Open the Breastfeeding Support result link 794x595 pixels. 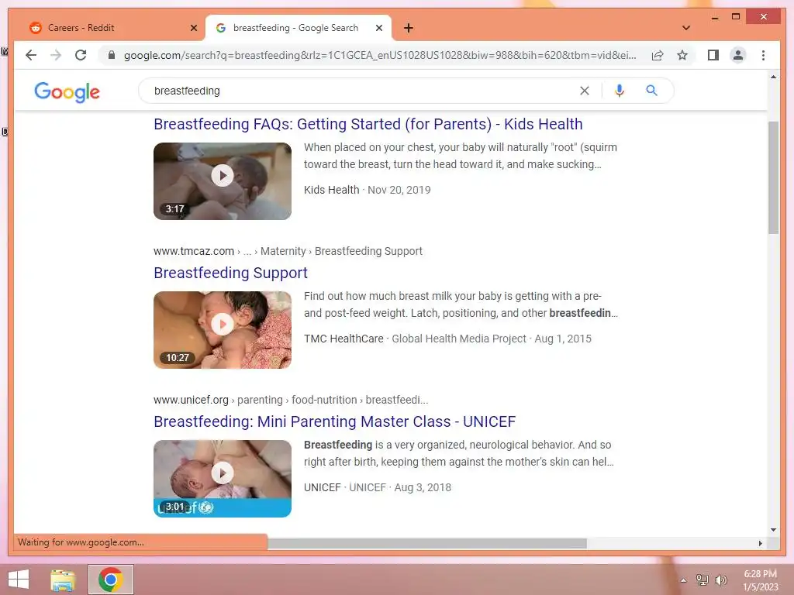click(230, 273)
